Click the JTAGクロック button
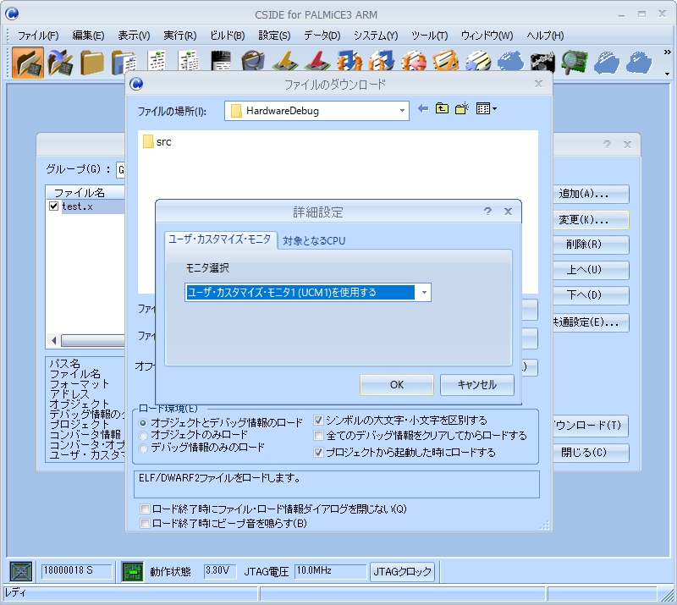Viewport: 677px width, 605px height. [402, 572]
